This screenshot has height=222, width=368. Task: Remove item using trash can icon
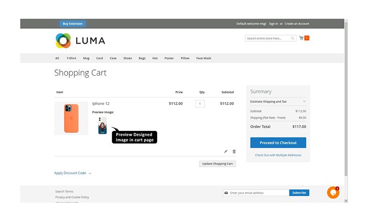(x=234, y=152)
